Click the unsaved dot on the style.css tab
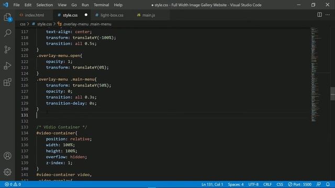Screen dimensions: 335x188 click(x=86, y=15)
